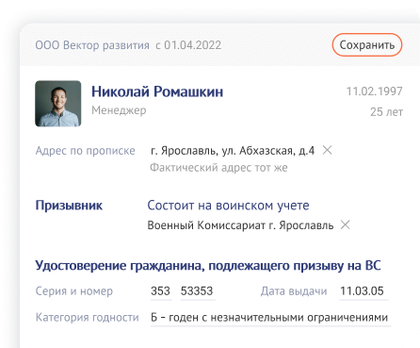Click the Адрес по прописке label

85,151
